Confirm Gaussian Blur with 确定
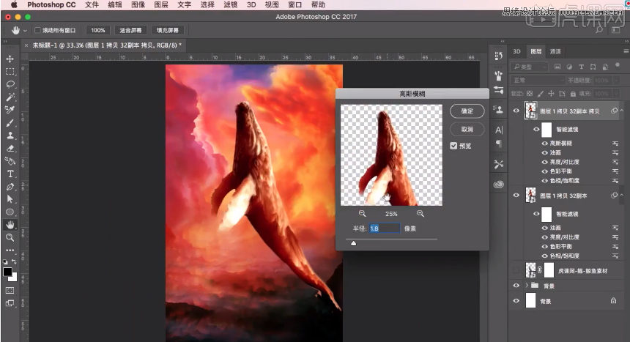The height and width of the screenshot is (342, 630). click(467, 111)
